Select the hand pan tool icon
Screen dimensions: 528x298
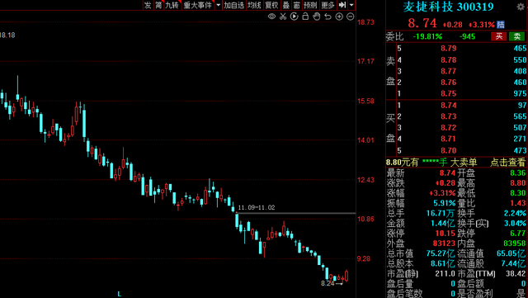tap(317, 17)
